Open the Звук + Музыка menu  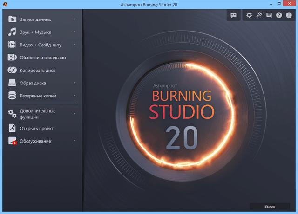tap(35, 32)
